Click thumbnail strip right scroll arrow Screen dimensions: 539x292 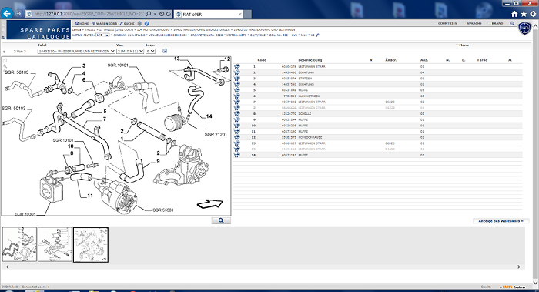pos(519,267)
